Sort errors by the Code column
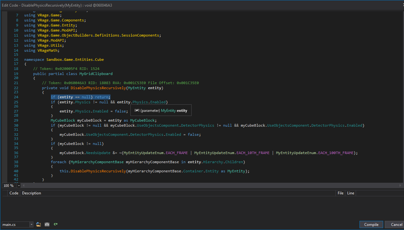Screen dimensions: 404x230 coord(14,193)
